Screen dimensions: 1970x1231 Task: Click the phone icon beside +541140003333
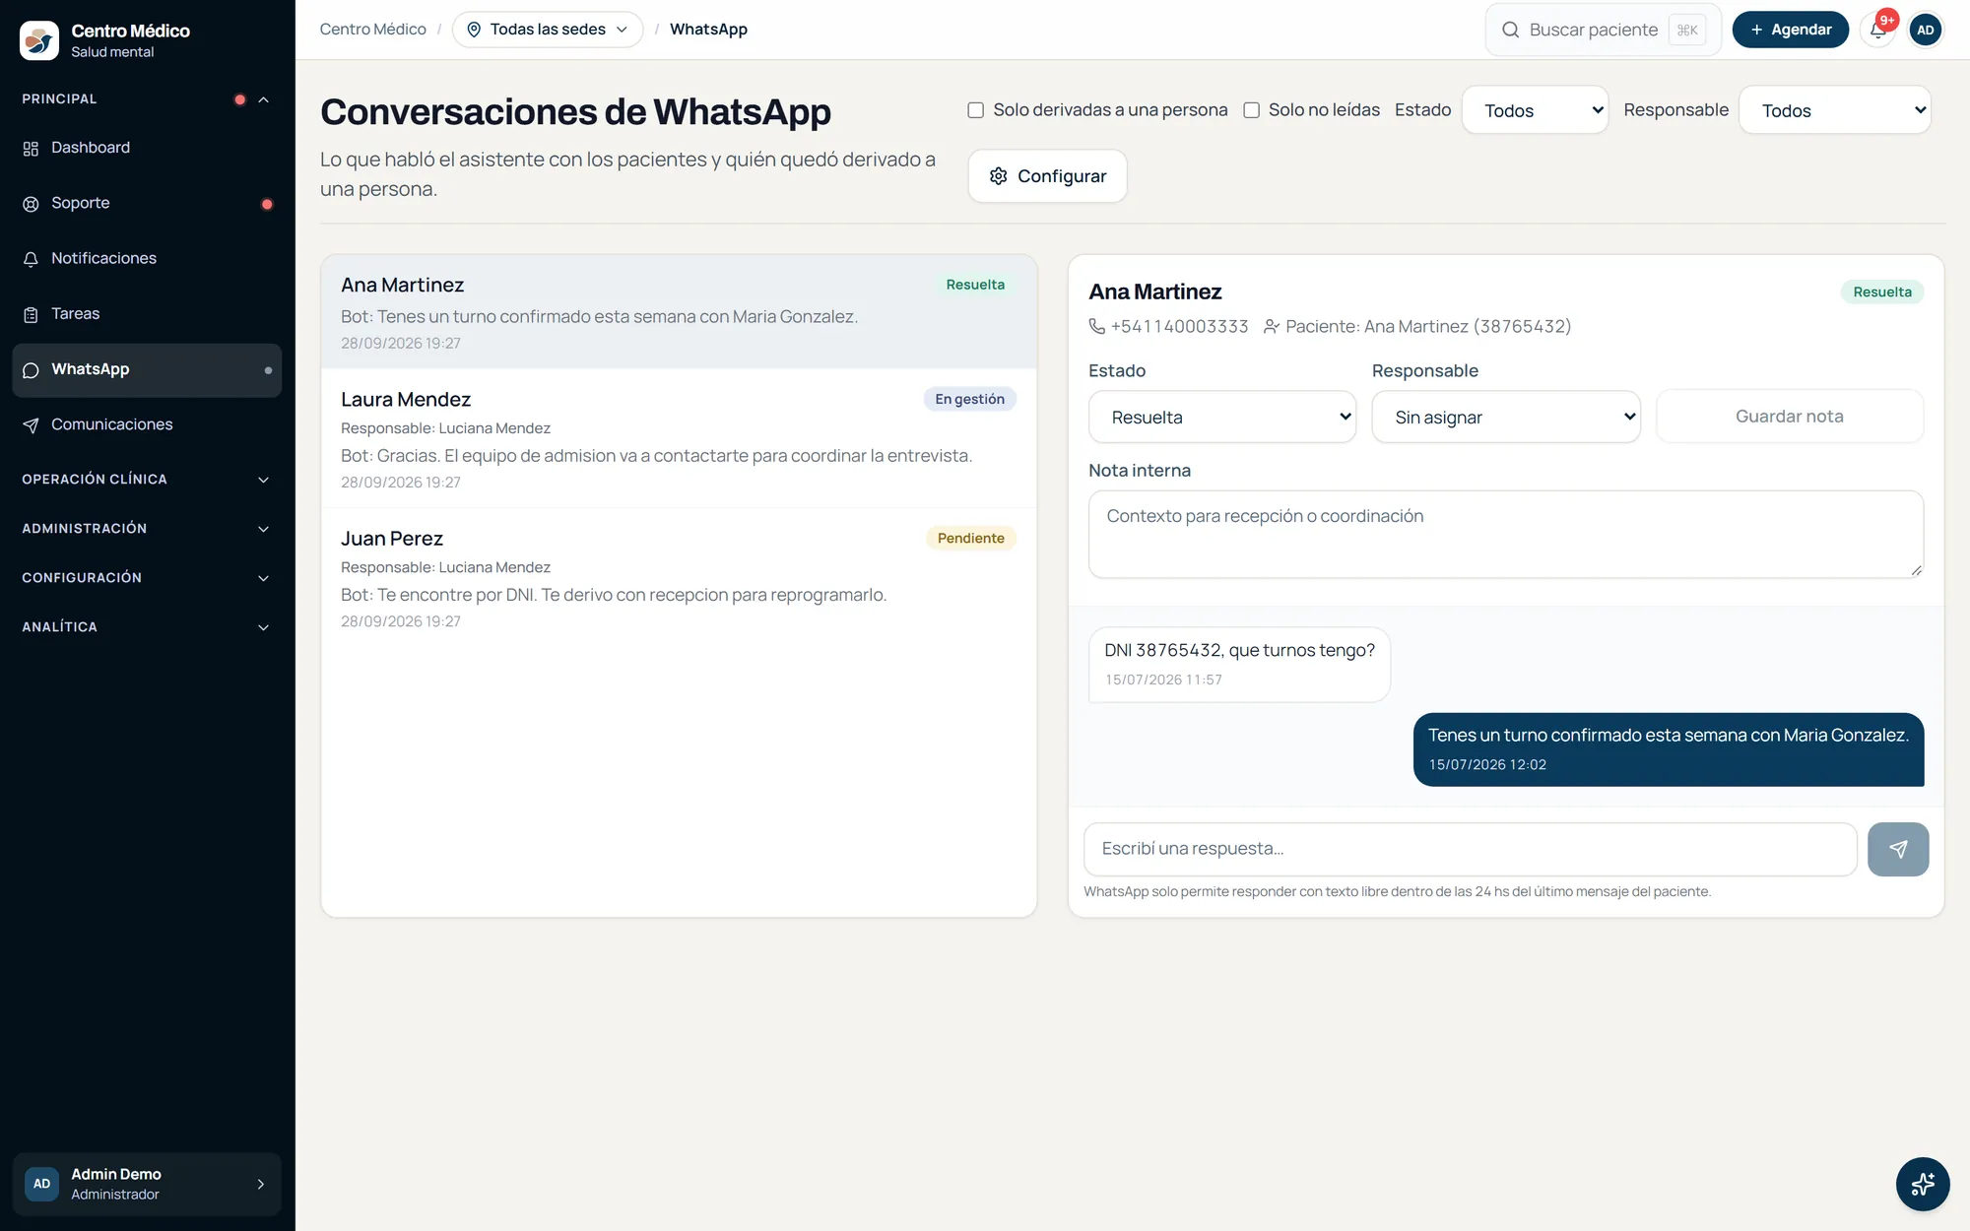[x=1096, y=326]
